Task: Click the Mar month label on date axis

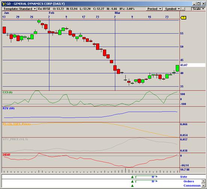Action: (x=117, y=13)
